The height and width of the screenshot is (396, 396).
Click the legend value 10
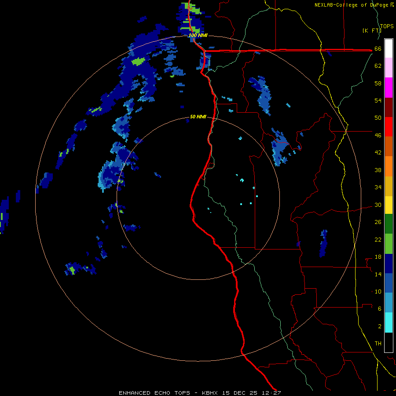(378, 292)
